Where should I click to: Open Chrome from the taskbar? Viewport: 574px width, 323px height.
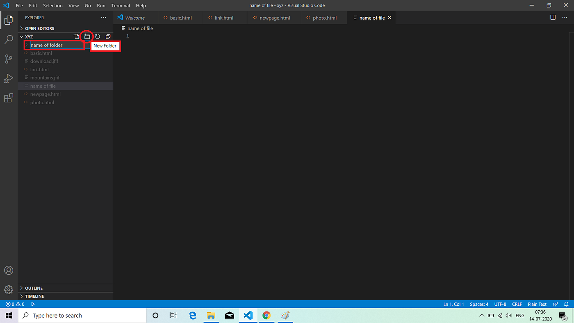coord(266,315)
